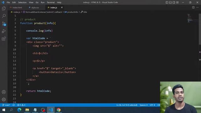Viewport: 201px width, 113px height.
Task: Click 'htmlCode' variable on line 7
Action: point(39,38)
